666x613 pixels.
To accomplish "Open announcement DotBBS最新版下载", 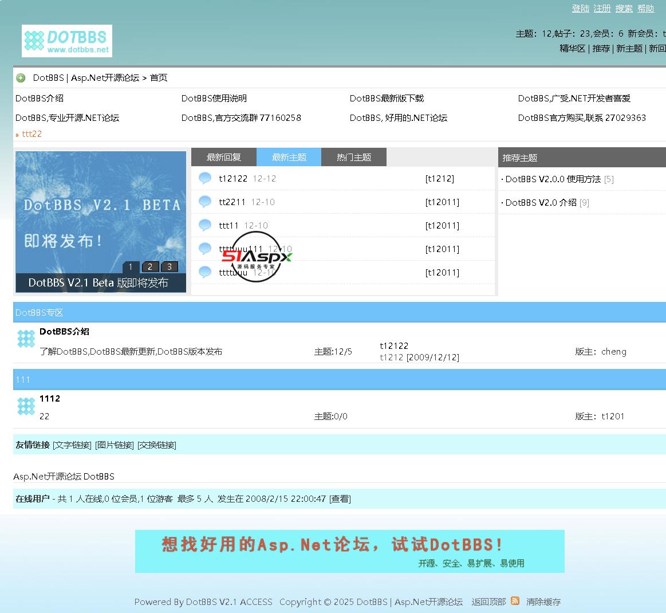I will pyautogui.click(x=387, y=99).
